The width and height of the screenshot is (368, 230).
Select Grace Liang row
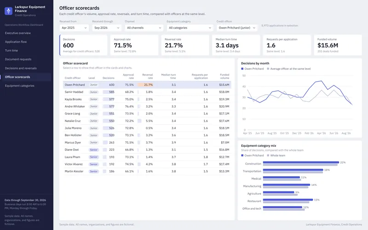[x=147, y=114]
